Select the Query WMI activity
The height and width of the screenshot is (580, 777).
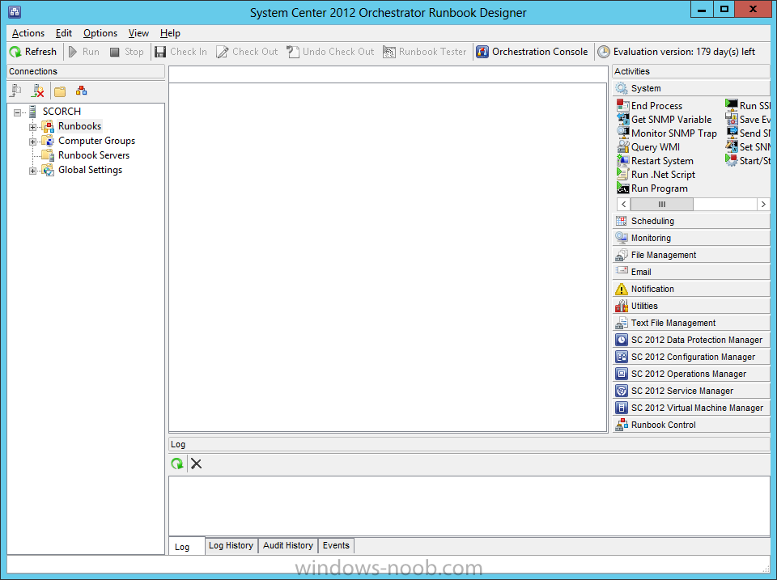click(x=648, y=147)
